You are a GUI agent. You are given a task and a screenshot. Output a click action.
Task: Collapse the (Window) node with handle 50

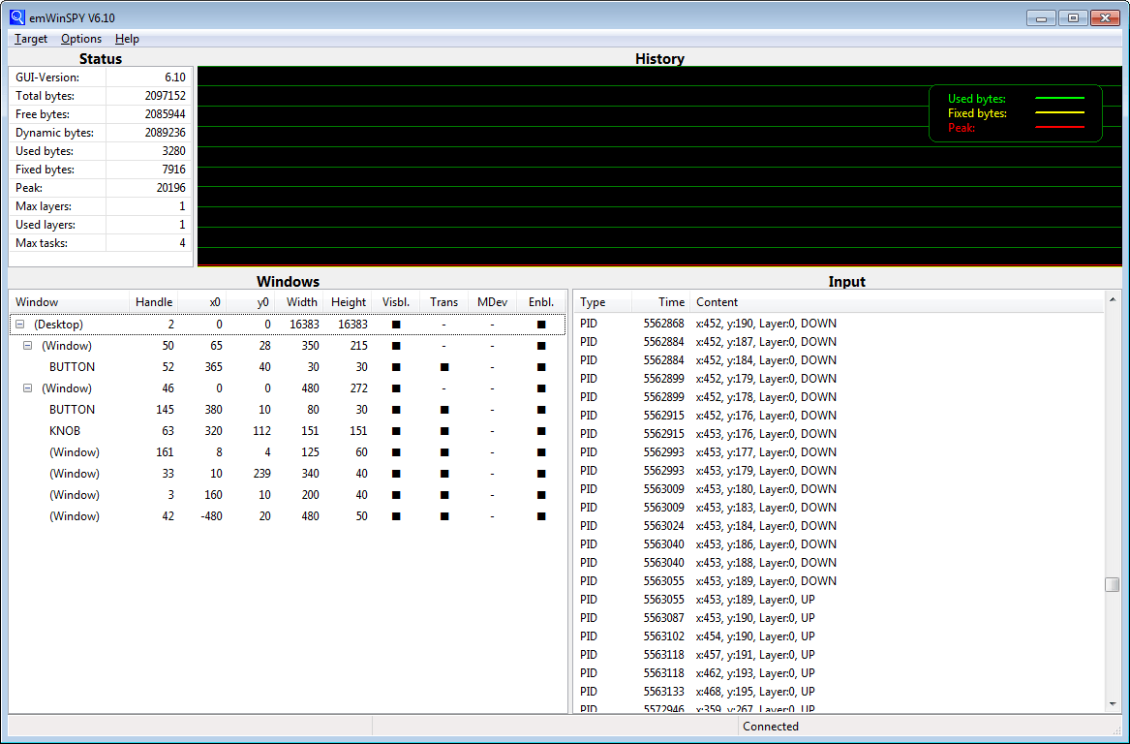point(27,345)
